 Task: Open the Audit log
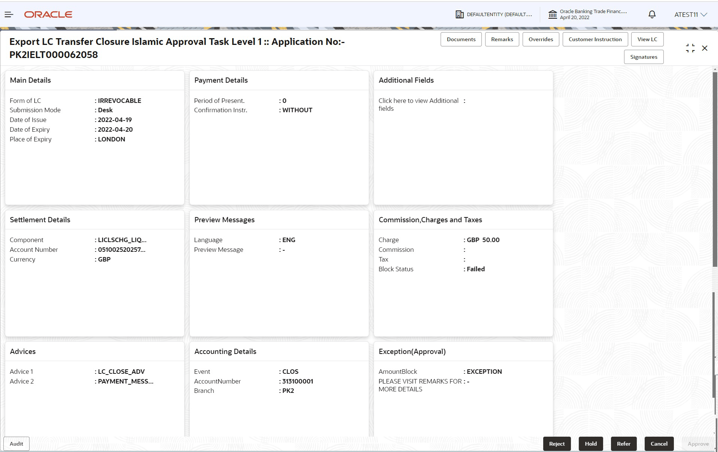click(x=16, y=443)
